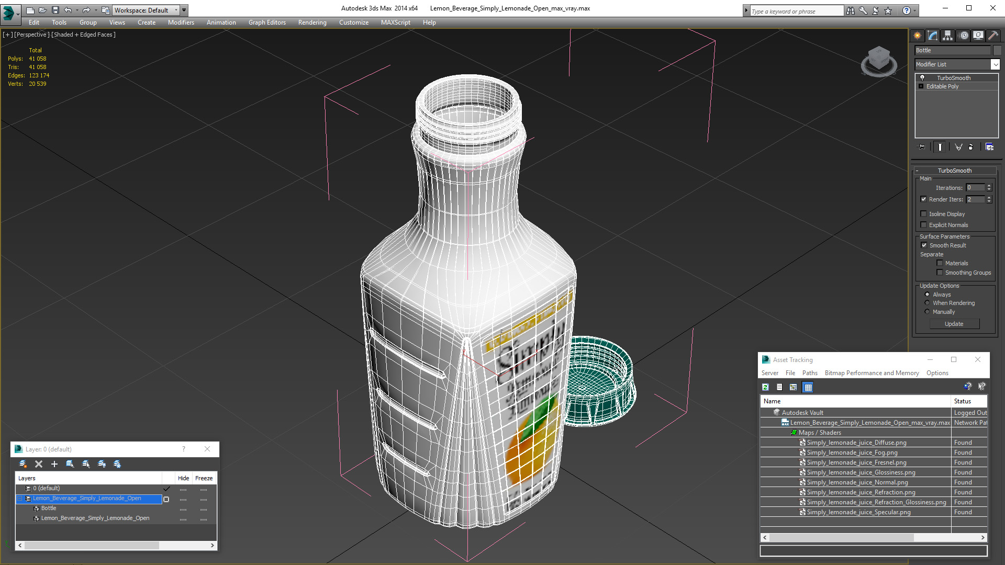Viewport: 1005px width, 565px height.
Task: Click Configure Modifier Sets icon
Action: [x=989, y=147]
